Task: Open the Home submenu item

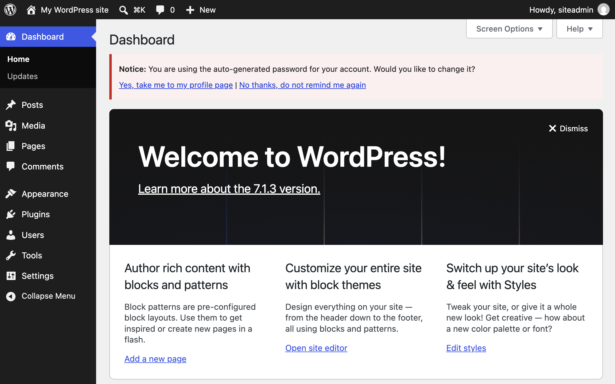Action: coord(18,59)
